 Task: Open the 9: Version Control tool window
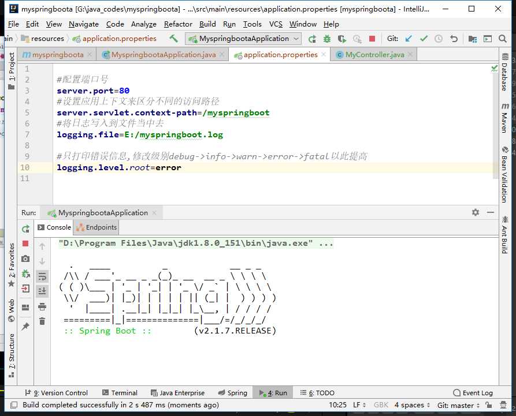point(56,393)
